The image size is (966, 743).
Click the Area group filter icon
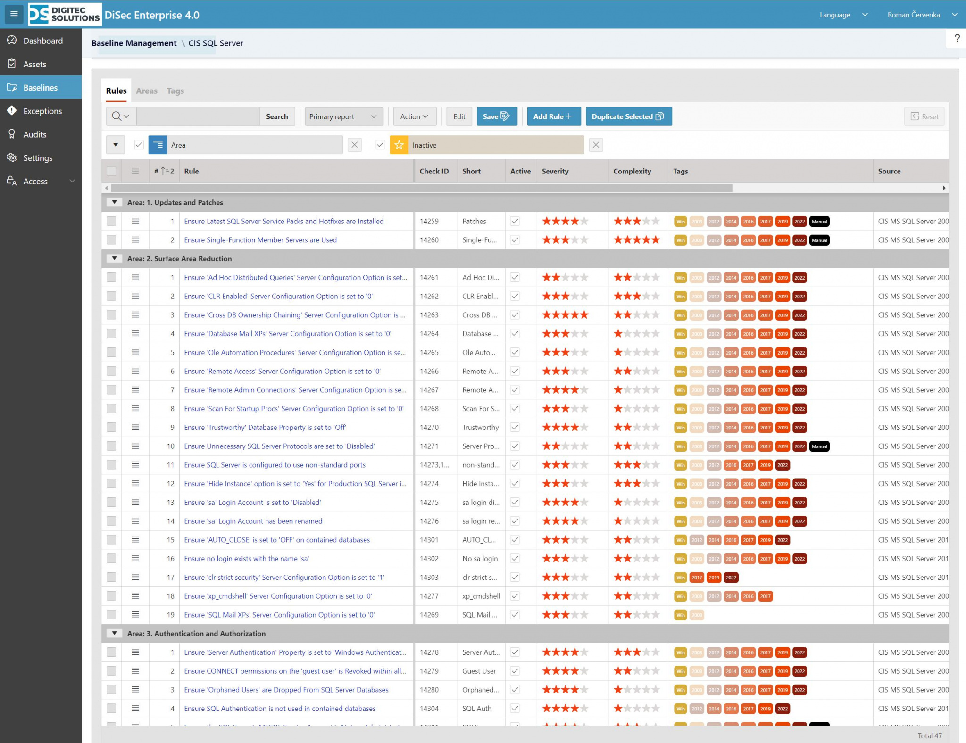(158, 145)
